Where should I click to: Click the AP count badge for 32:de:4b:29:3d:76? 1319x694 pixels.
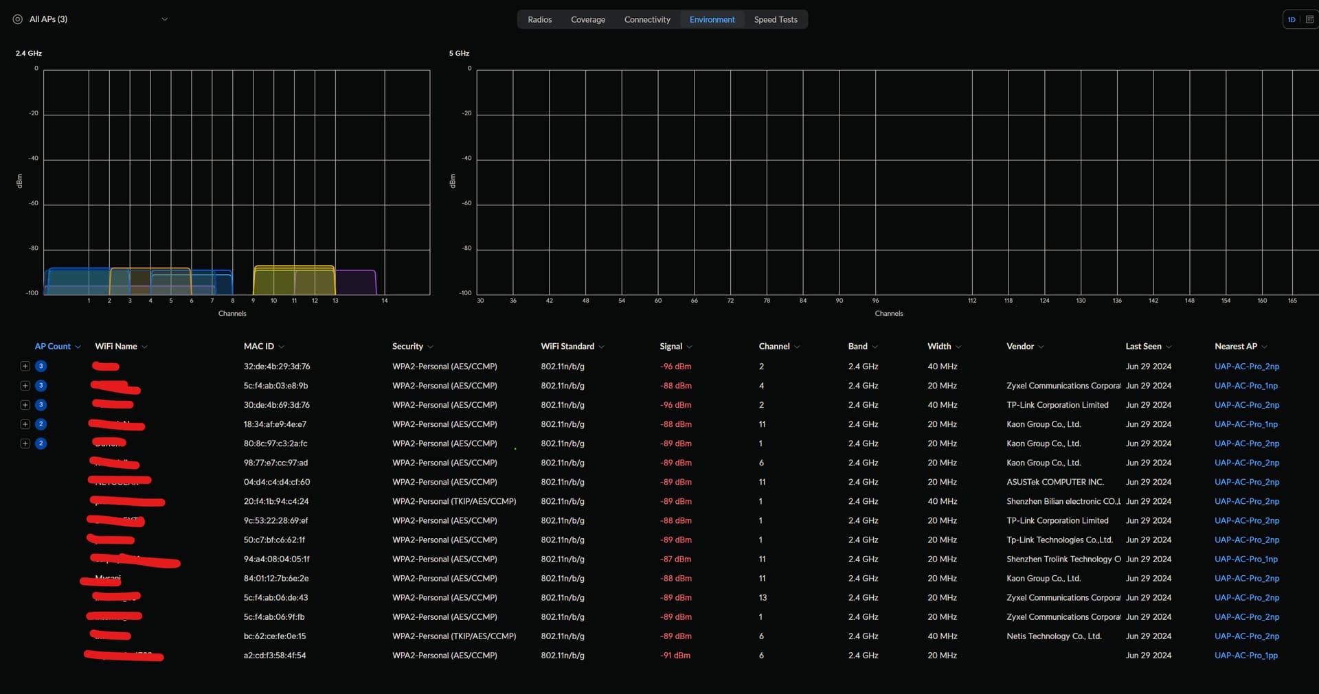41,367
